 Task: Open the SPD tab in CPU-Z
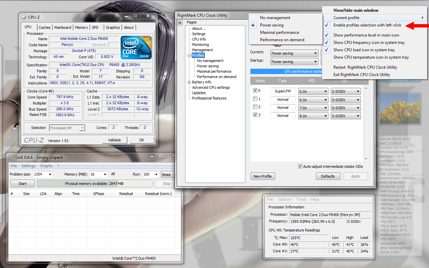coord(95,27)
